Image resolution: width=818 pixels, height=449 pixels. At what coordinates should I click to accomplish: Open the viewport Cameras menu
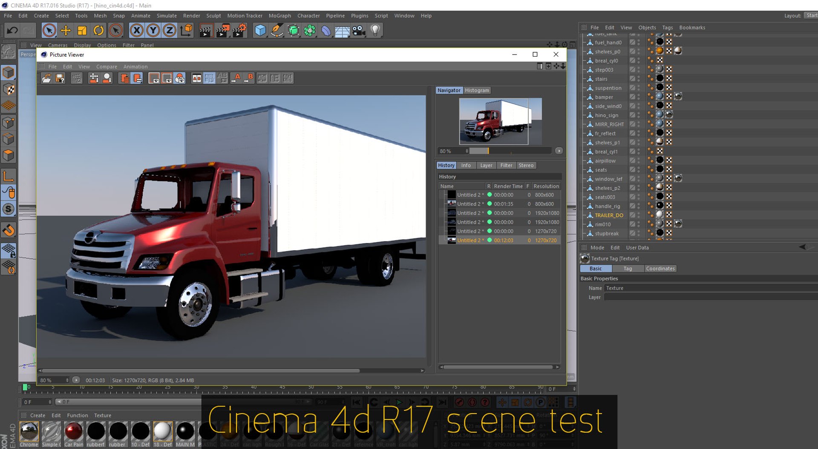click(58, 45)
